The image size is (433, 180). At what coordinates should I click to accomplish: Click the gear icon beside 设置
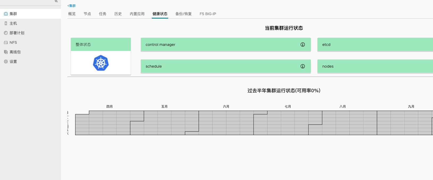click(6, 62)
